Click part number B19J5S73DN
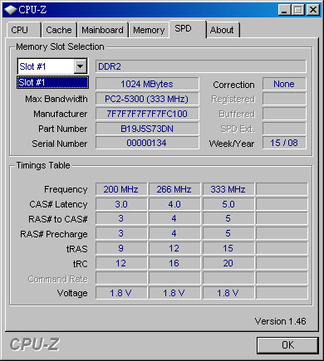 pyautogui.click(x=147, y=129)
